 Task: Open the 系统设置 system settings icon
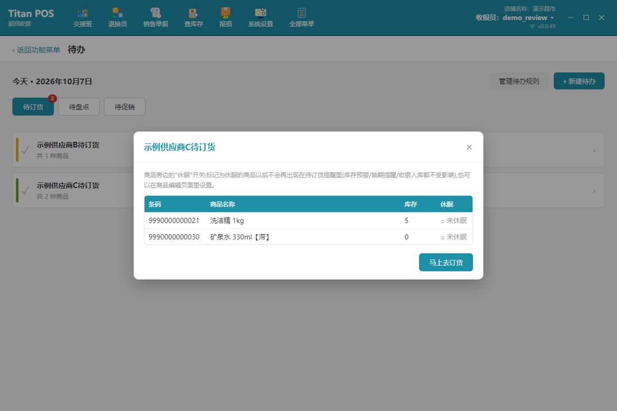[260, 18]
